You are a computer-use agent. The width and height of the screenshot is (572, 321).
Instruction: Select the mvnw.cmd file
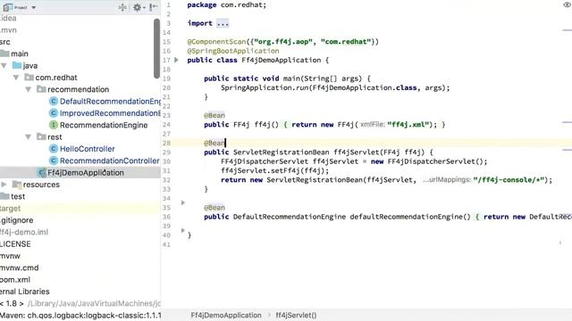click(20, 267)
